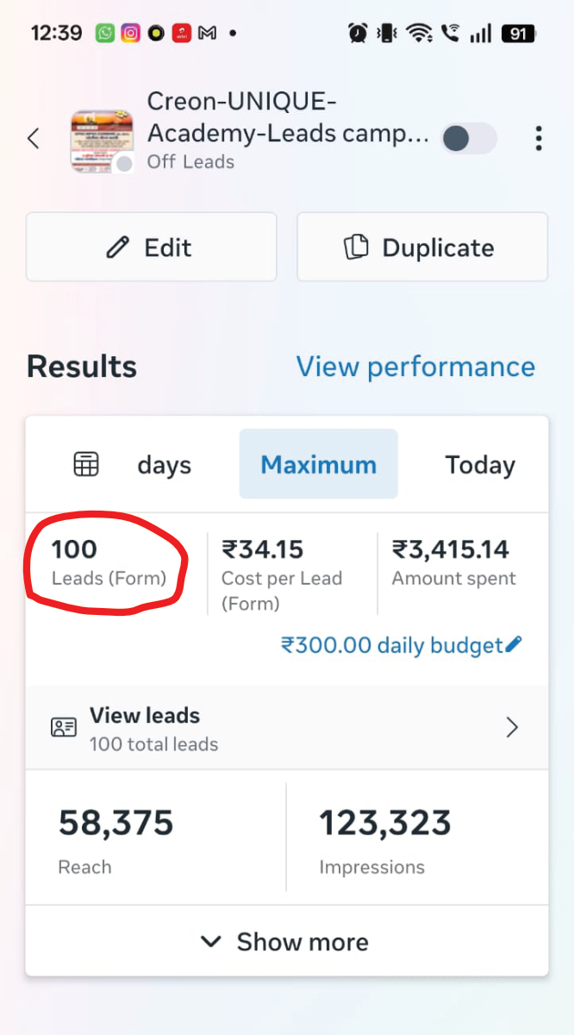Screen dimensions: 574x1035
Task: Tap the Duplicate button
Action: [x=422, y=248]
